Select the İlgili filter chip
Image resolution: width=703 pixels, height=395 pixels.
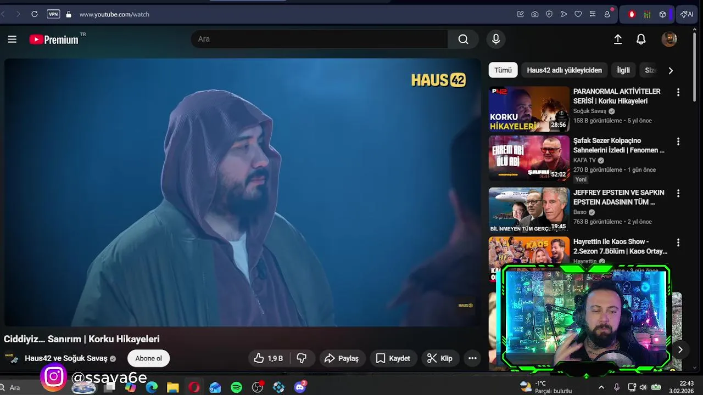(623, 70)
